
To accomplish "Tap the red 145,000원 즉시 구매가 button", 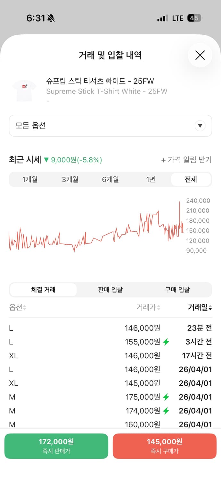I will pos(165,446).
